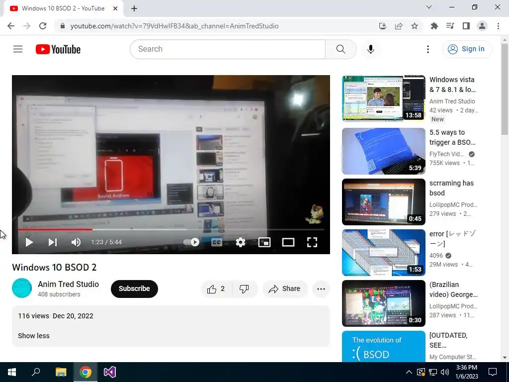The image size is (509, 382).
Task: View site information via the padlock
Action: [63, 26]
